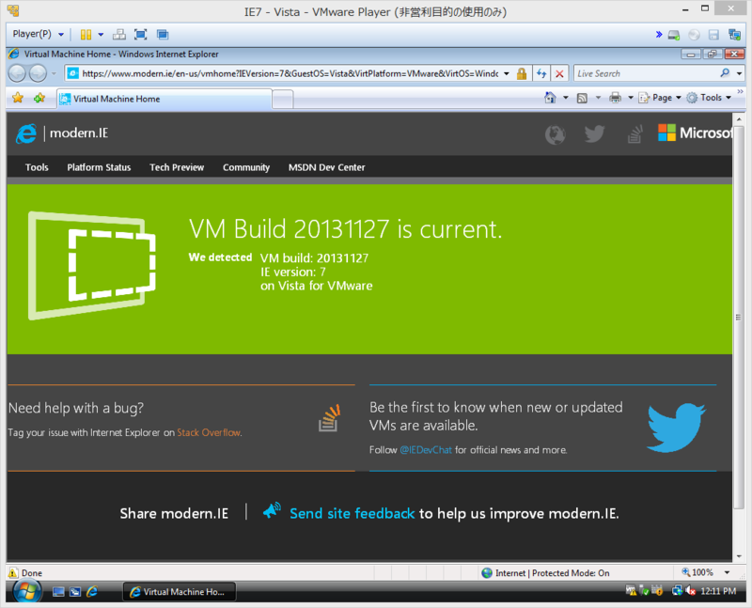Expand the pause/power options dropdown arrow
Screen dimensions: 752x608
[x=101, y=35]
